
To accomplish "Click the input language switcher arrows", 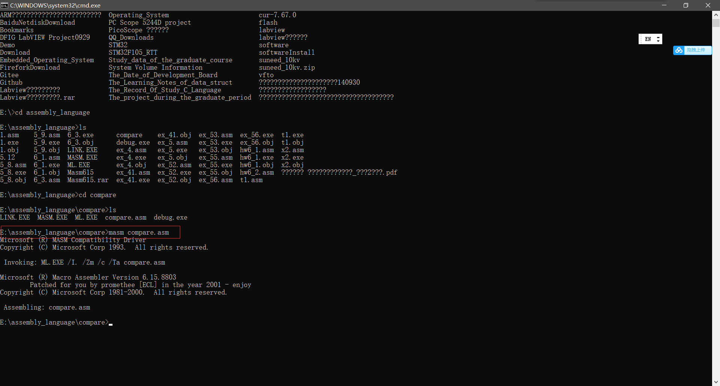I will tap(658, 39).
